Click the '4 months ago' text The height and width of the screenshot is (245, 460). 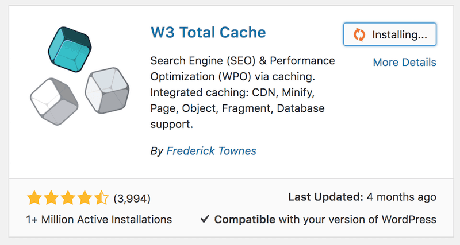point(402,197)
